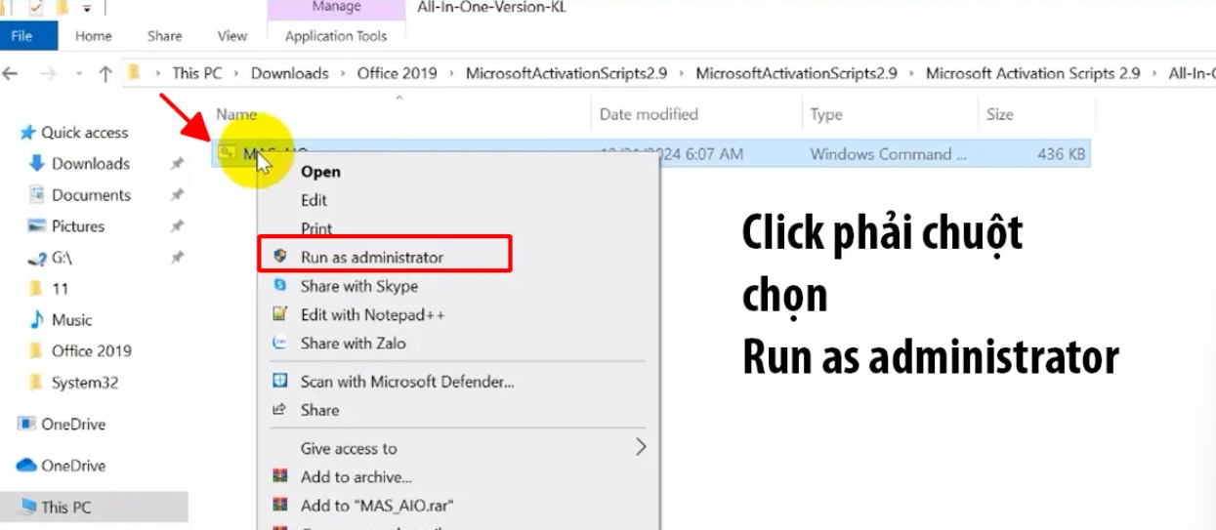1216x530 pixels.
Task: Choose Open from the context menu
Action: tap(320, 172)
